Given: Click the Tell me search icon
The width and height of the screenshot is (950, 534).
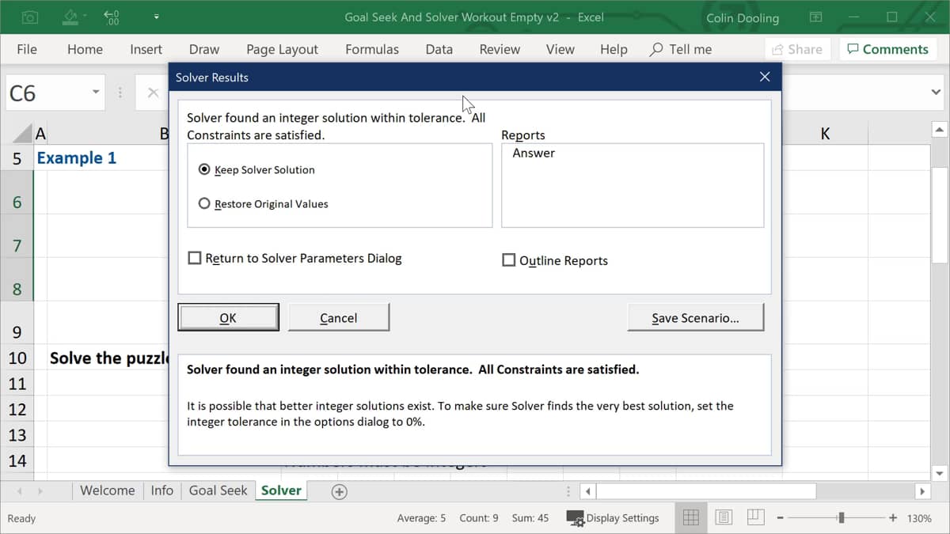Looking at the screenshot, I should 656,49.
